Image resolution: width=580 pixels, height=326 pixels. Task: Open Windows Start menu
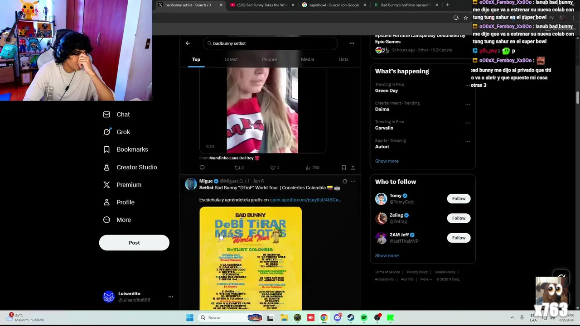[190, 318]
